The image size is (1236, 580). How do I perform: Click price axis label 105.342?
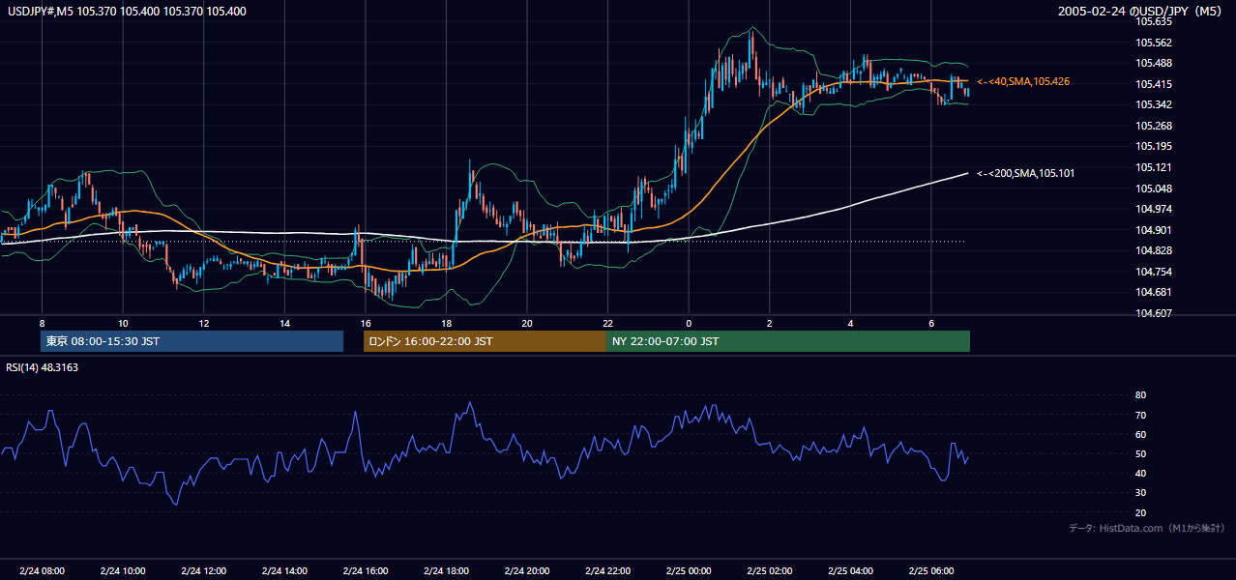coord(1155,104)
